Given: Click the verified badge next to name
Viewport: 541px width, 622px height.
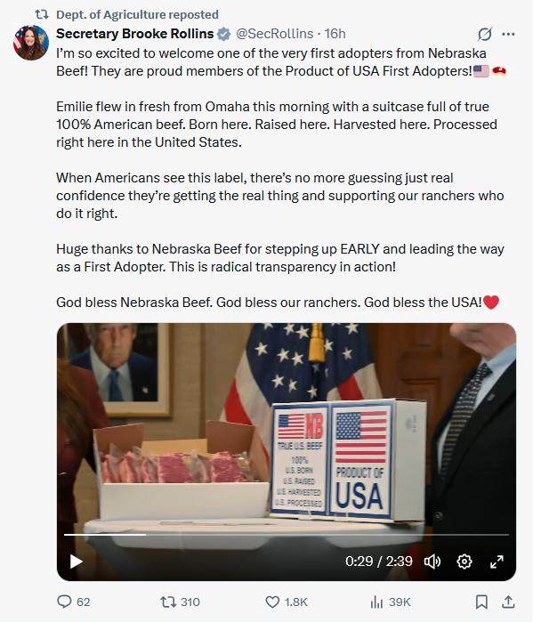Looking at the screenshot, I should (223, 34).
